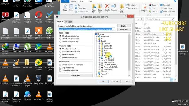
Task: Expand the Libraries tree node
Action: (x=97, y=72)
